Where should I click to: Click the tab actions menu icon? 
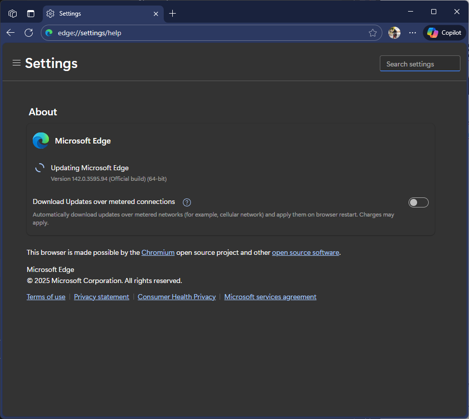click(x=31, y=14)
